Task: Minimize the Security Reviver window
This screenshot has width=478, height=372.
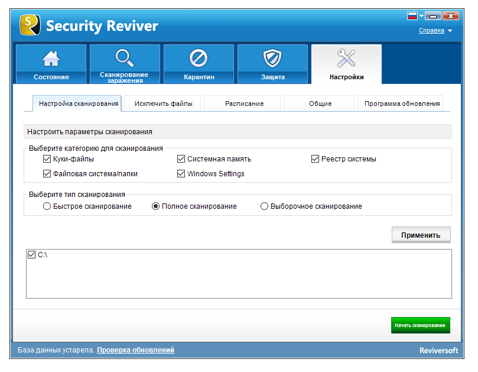Action: [x=433, y=16]
